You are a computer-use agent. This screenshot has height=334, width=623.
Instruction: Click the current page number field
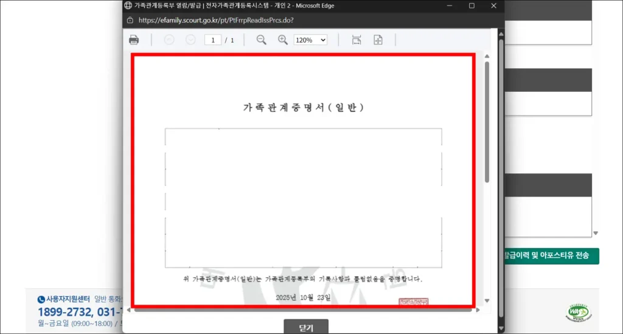click(213, 40)
